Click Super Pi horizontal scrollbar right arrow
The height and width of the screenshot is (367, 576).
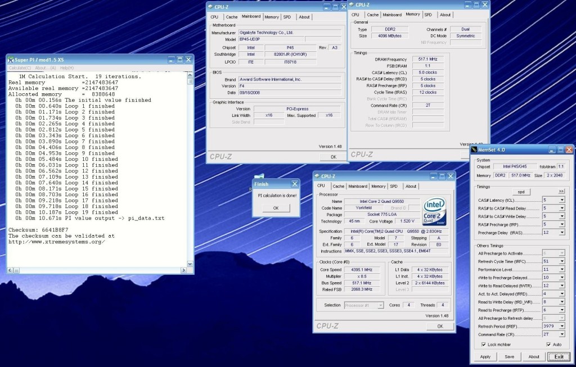184,270
